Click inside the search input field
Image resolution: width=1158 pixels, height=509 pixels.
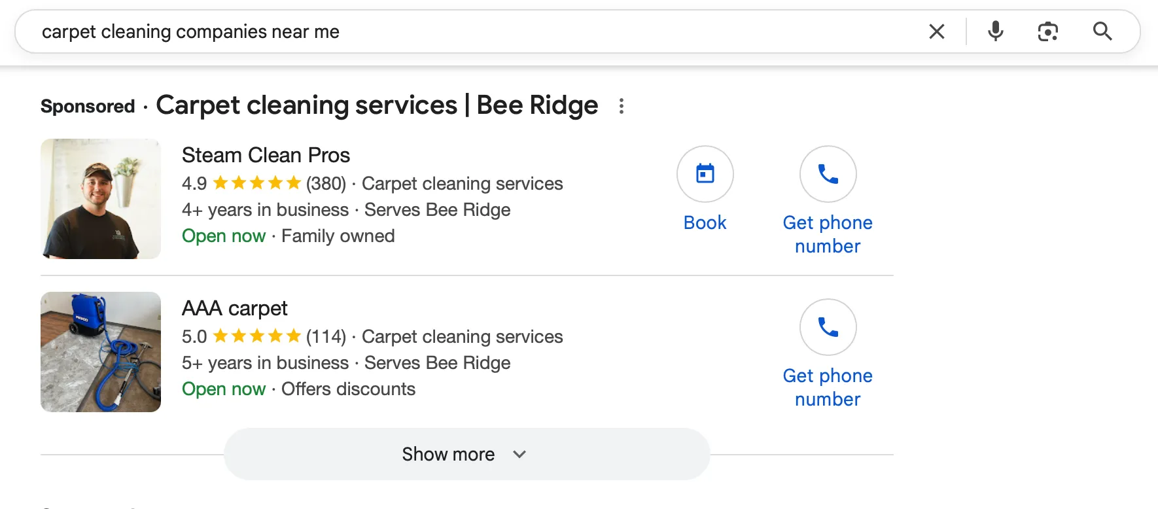[x=458, y=31]
